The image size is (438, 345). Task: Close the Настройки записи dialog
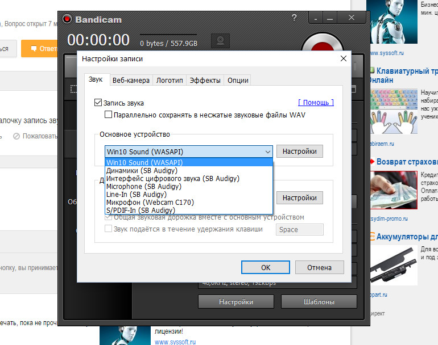point(344,58)
